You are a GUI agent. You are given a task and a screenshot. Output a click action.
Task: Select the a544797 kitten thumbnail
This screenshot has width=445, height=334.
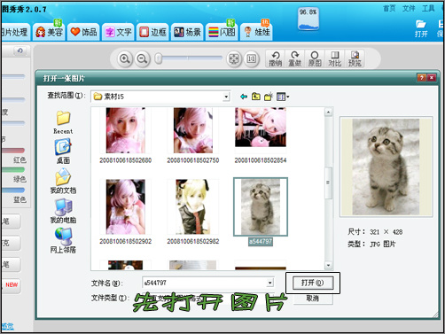(261, 206)
